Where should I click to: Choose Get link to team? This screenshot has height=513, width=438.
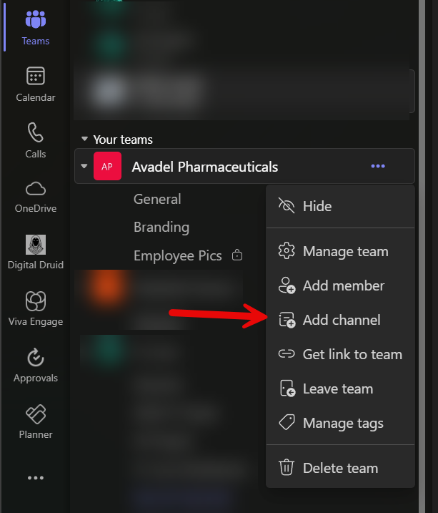coord(340,354)
